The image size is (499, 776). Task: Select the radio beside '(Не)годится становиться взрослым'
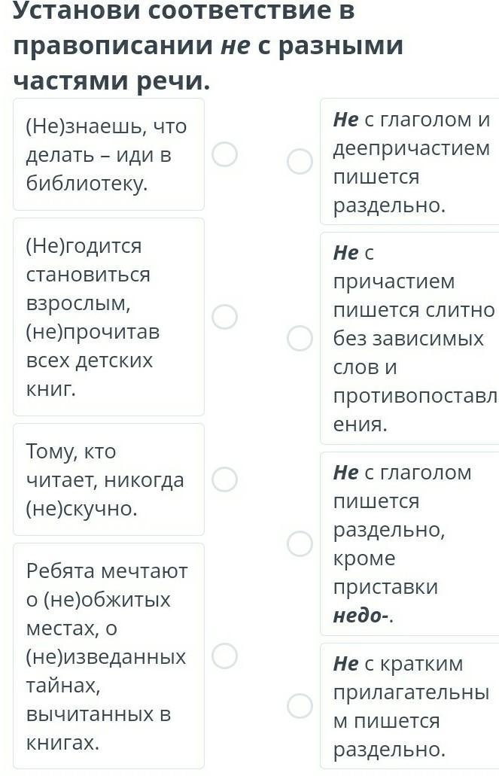coord(224,317)
